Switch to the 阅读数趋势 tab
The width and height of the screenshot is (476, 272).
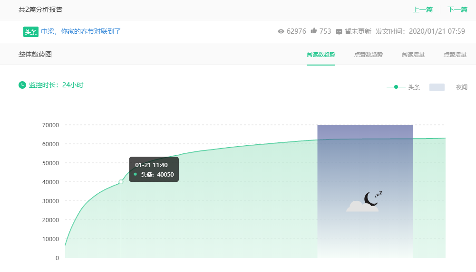[321, 55]
